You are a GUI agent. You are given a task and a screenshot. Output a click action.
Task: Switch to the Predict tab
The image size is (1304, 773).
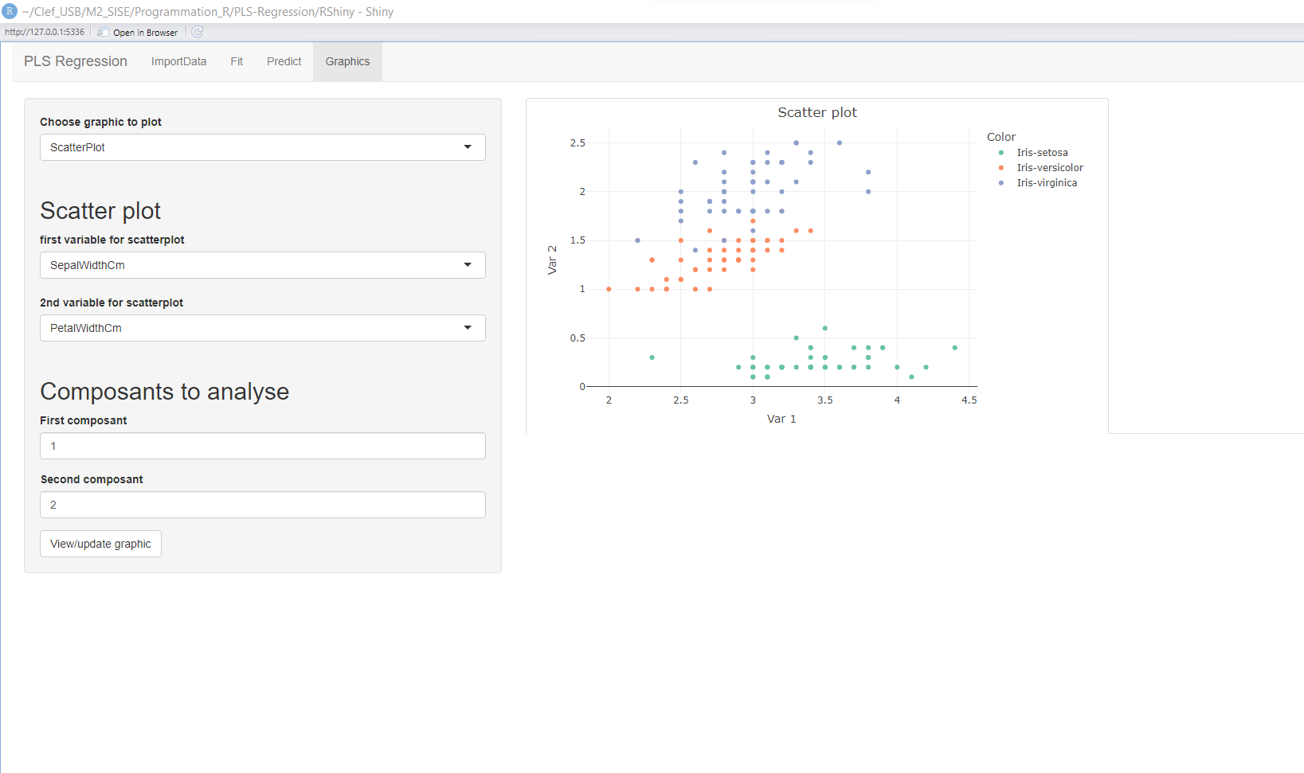284,61
